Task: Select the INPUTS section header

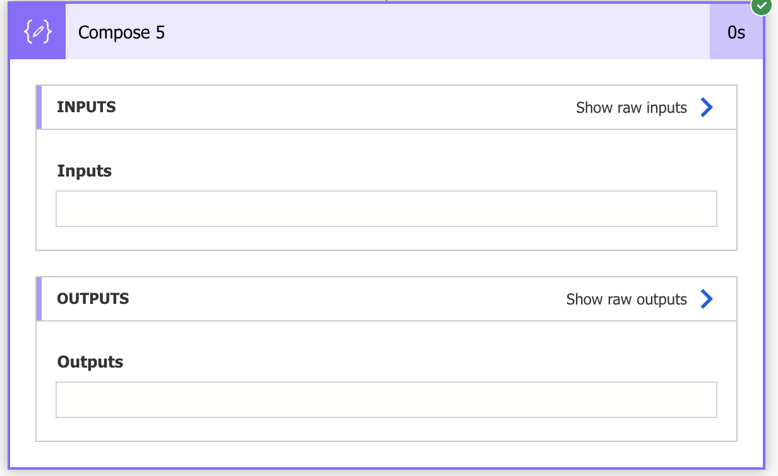Action: [386, 107]
